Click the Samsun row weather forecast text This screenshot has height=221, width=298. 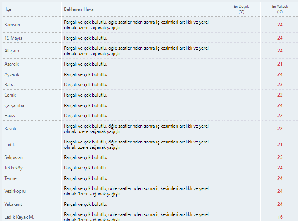136,25
